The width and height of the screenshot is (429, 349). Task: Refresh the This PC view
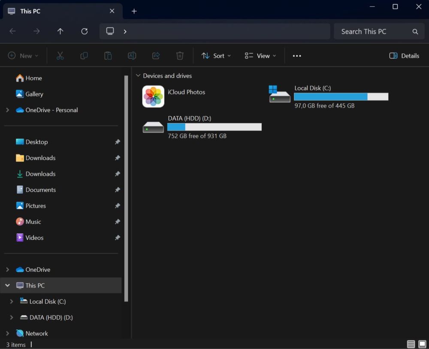point(84,31)
